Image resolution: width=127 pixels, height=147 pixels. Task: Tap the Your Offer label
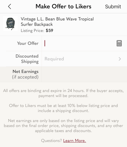(28, 43)
